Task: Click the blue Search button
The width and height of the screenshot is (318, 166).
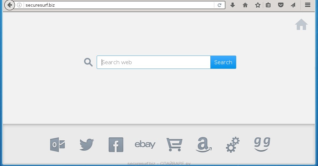Action: [x=223, y=62]
